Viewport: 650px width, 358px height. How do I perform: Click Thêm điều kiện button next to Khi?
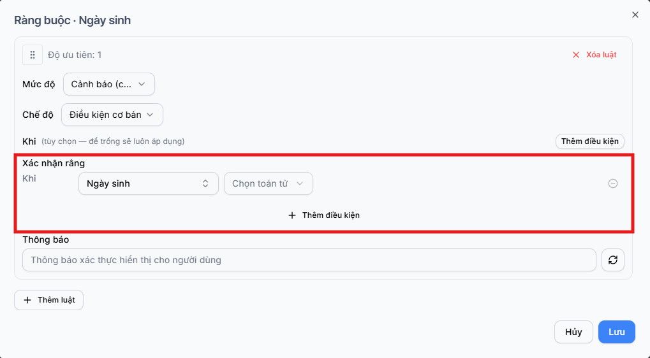click(589, 141)
